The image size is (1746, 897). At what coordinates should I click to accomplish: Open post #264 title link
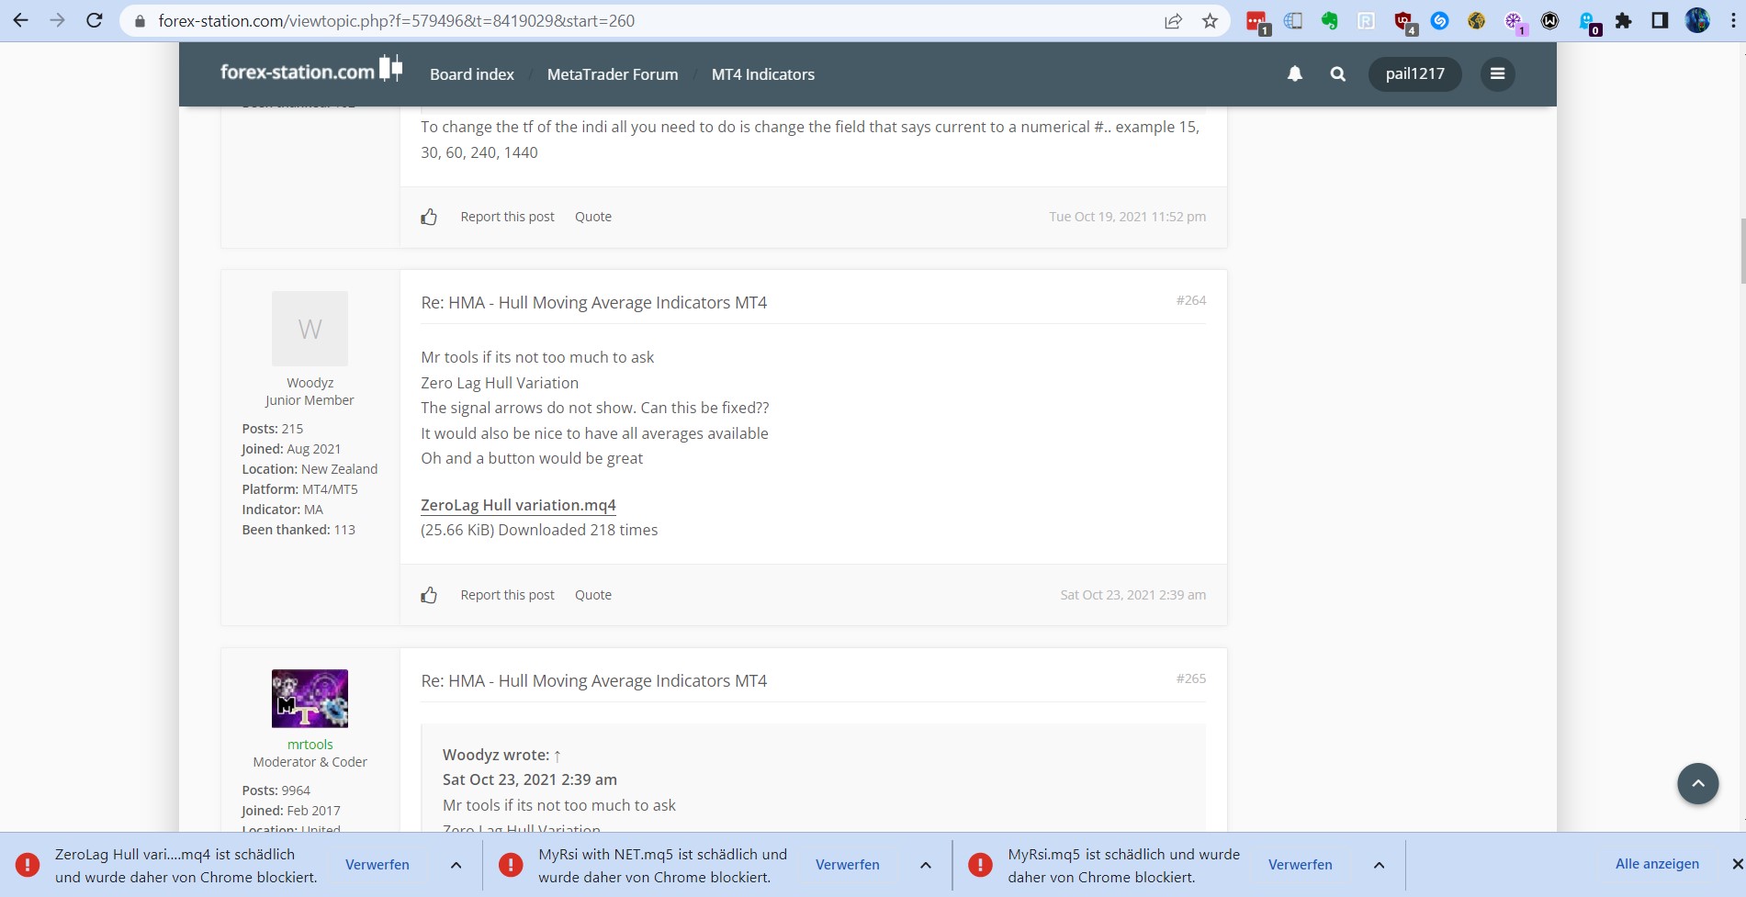[593, 303]
